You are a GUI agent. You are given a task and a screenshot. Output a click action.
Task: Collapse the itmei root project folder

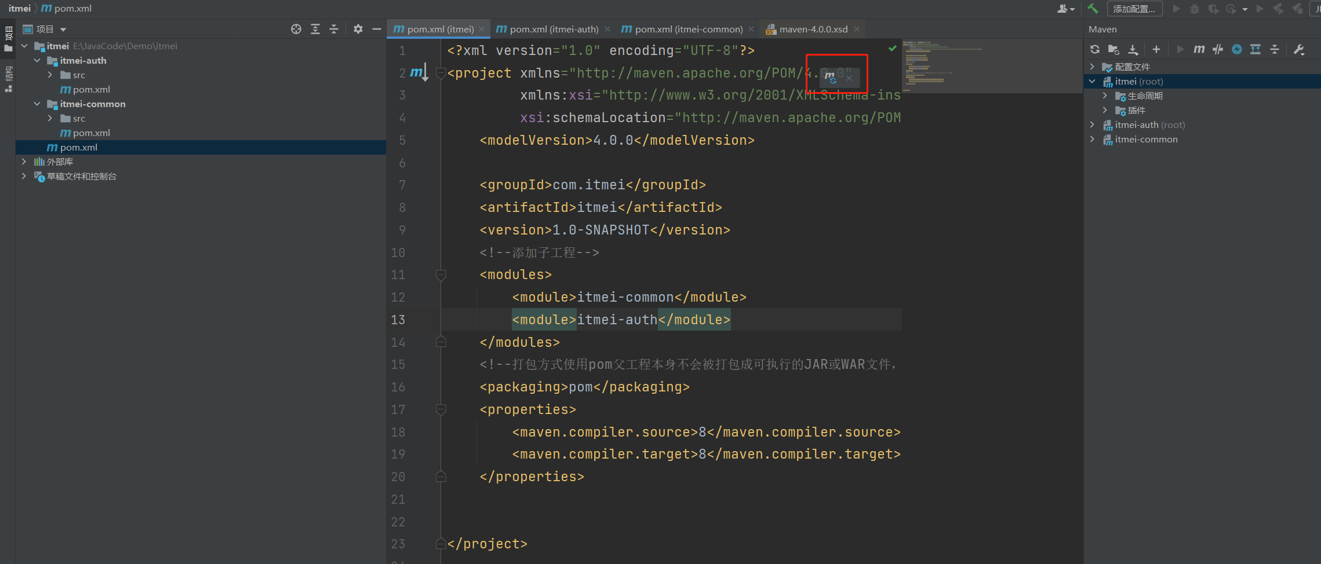coord(24,46)
